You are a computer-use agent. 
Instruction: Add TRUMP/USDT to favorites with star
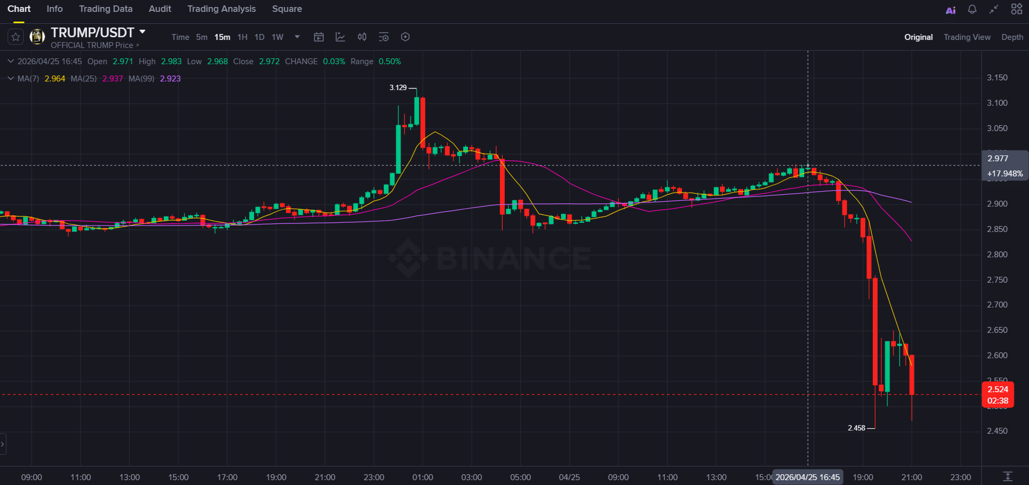(16, 37)
